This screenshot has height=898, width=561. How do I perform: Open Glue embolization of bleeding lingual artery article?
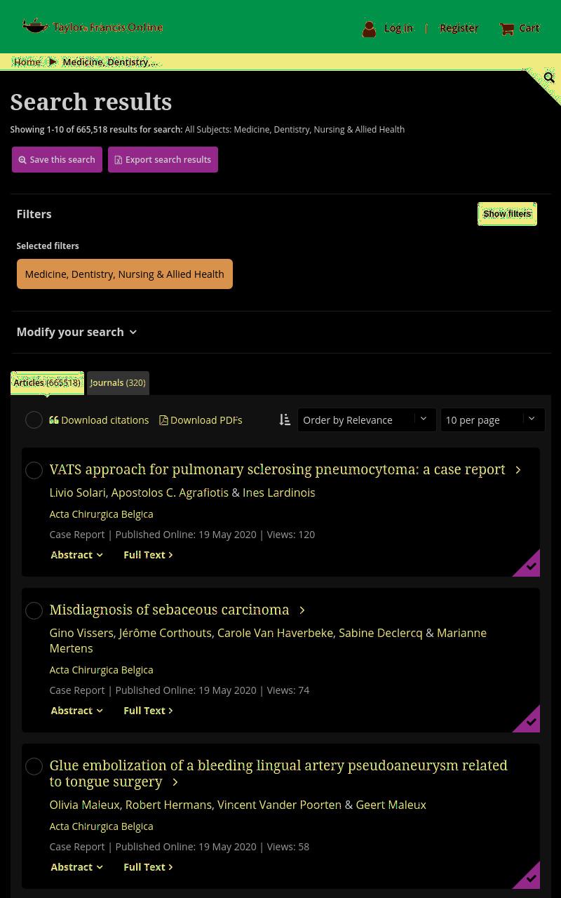(x=278, y=773)
